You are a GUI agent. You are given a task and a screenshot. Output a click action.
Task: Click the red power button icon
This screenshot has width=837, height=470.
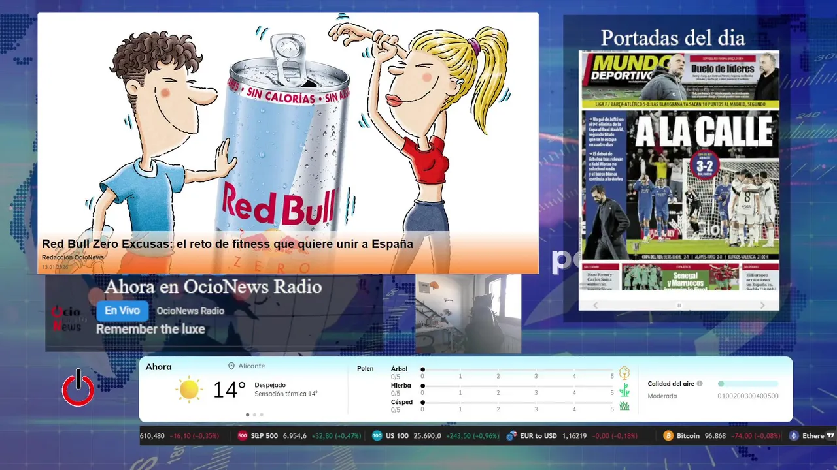78,388
